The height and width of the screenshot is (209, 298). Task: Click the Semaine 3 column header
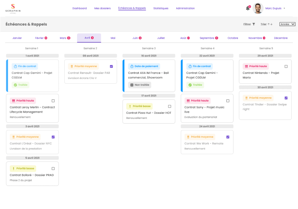coord(149,48)
